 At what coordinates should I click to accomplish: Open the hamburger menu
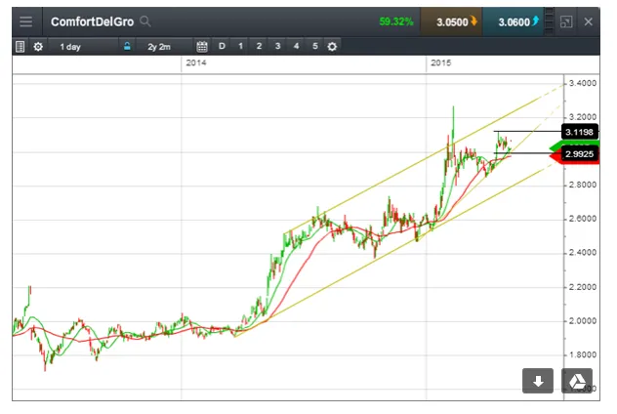coord(25,21)
